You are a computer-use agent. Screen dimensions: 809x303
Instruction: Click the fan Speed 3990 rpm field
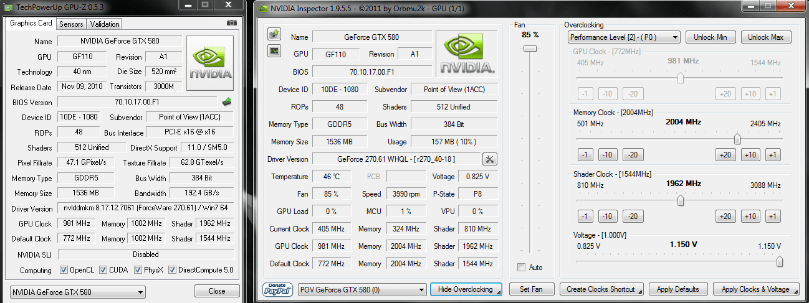pos(406,194)
